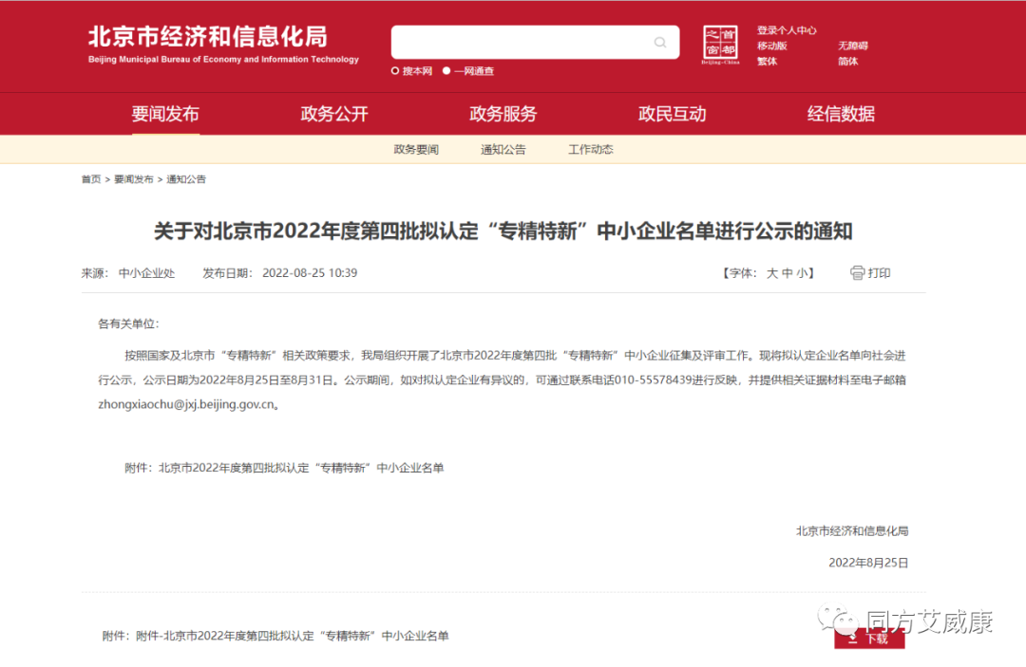The width and height of the screenshot is (1026, 667).
Task: Click the email zhongxiaochu@jxj.beijing.gov.cn text
Action: [186, 404]
